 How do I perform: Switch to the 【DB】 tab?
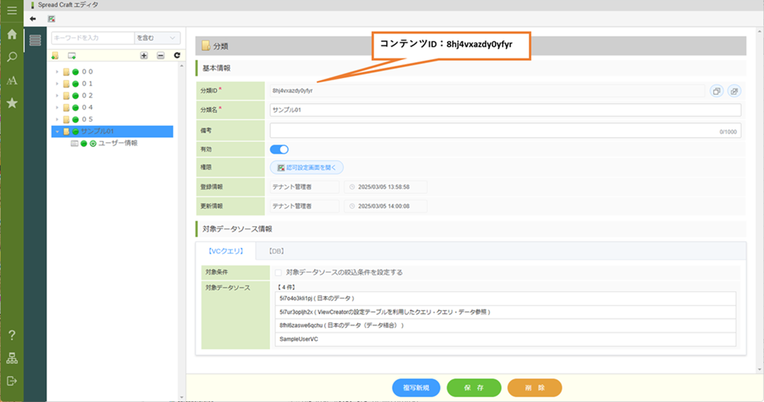point(276,251)
